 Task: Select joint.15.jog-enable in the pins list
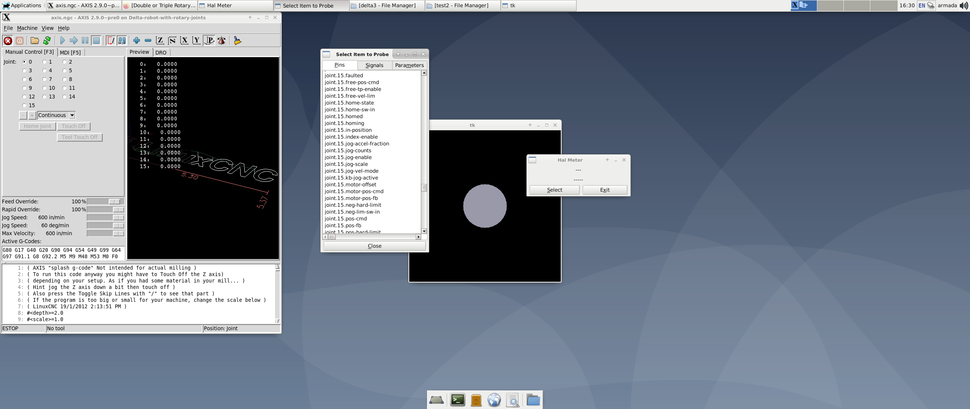point(348,157)
